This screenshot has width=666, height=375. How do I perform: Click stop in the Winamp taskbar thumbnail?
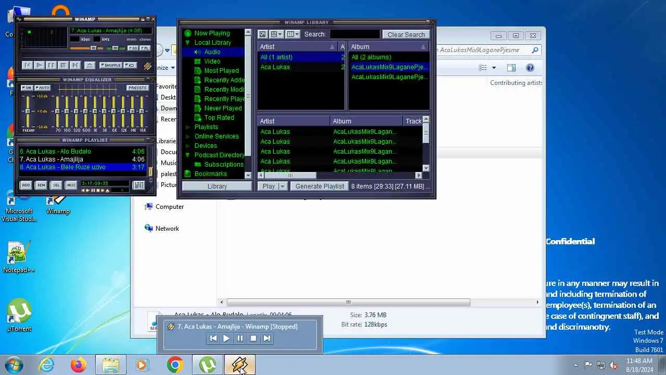pyautogui.click(x=253, y=338)
